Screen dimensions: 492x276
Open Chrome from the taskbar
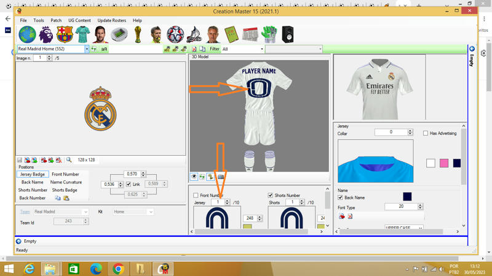click(x=118, y=269)
